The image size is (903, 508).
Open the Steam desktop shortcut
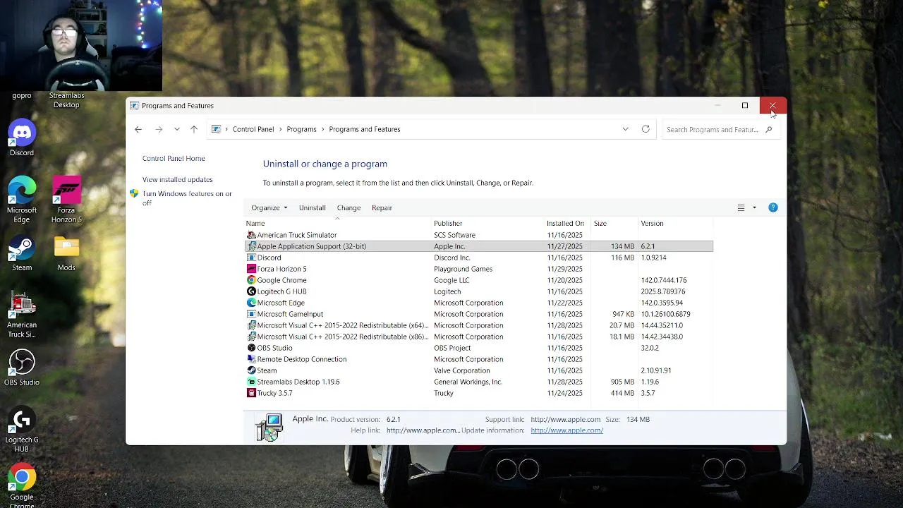(22, 253)
